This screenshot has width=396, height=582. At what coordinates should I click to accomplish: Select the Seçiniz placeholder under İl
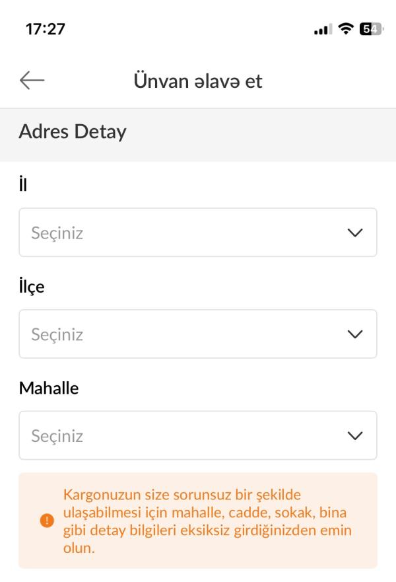(57, 233)
